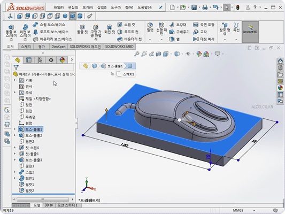
Task: Select Swept Boss/Base (스윕 보스/베이스)
Action: tap(49, 25)
